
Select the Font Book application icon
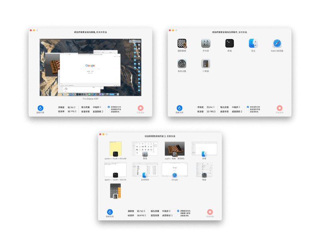click(x=205, y=44)
